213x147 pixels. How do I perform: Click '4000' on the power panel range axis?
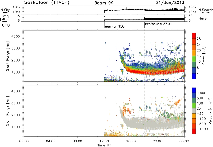(x=16, y=36)
